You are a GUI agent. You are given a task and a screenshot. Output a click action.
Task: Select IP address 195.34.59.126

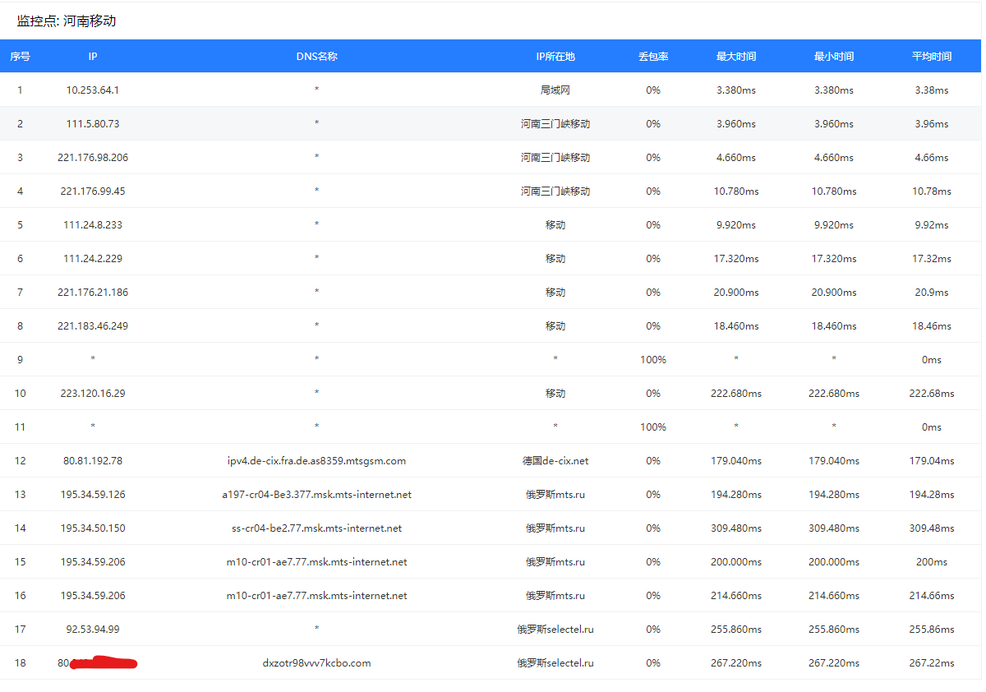tap(93, 495)
